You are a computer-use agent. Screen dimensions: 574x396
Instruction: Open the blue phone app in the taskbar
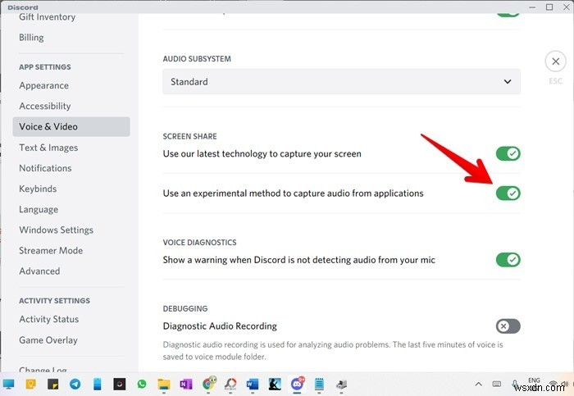(98, 385)
